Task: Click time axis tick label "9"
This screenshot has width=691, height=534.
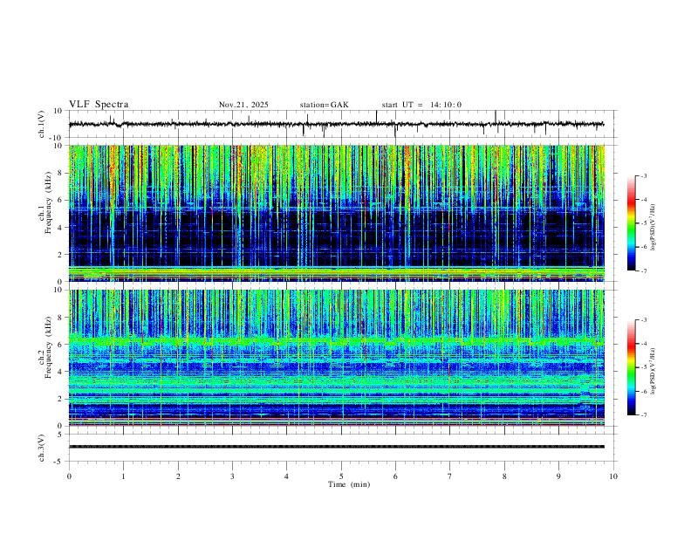Action: pos(558,476)
